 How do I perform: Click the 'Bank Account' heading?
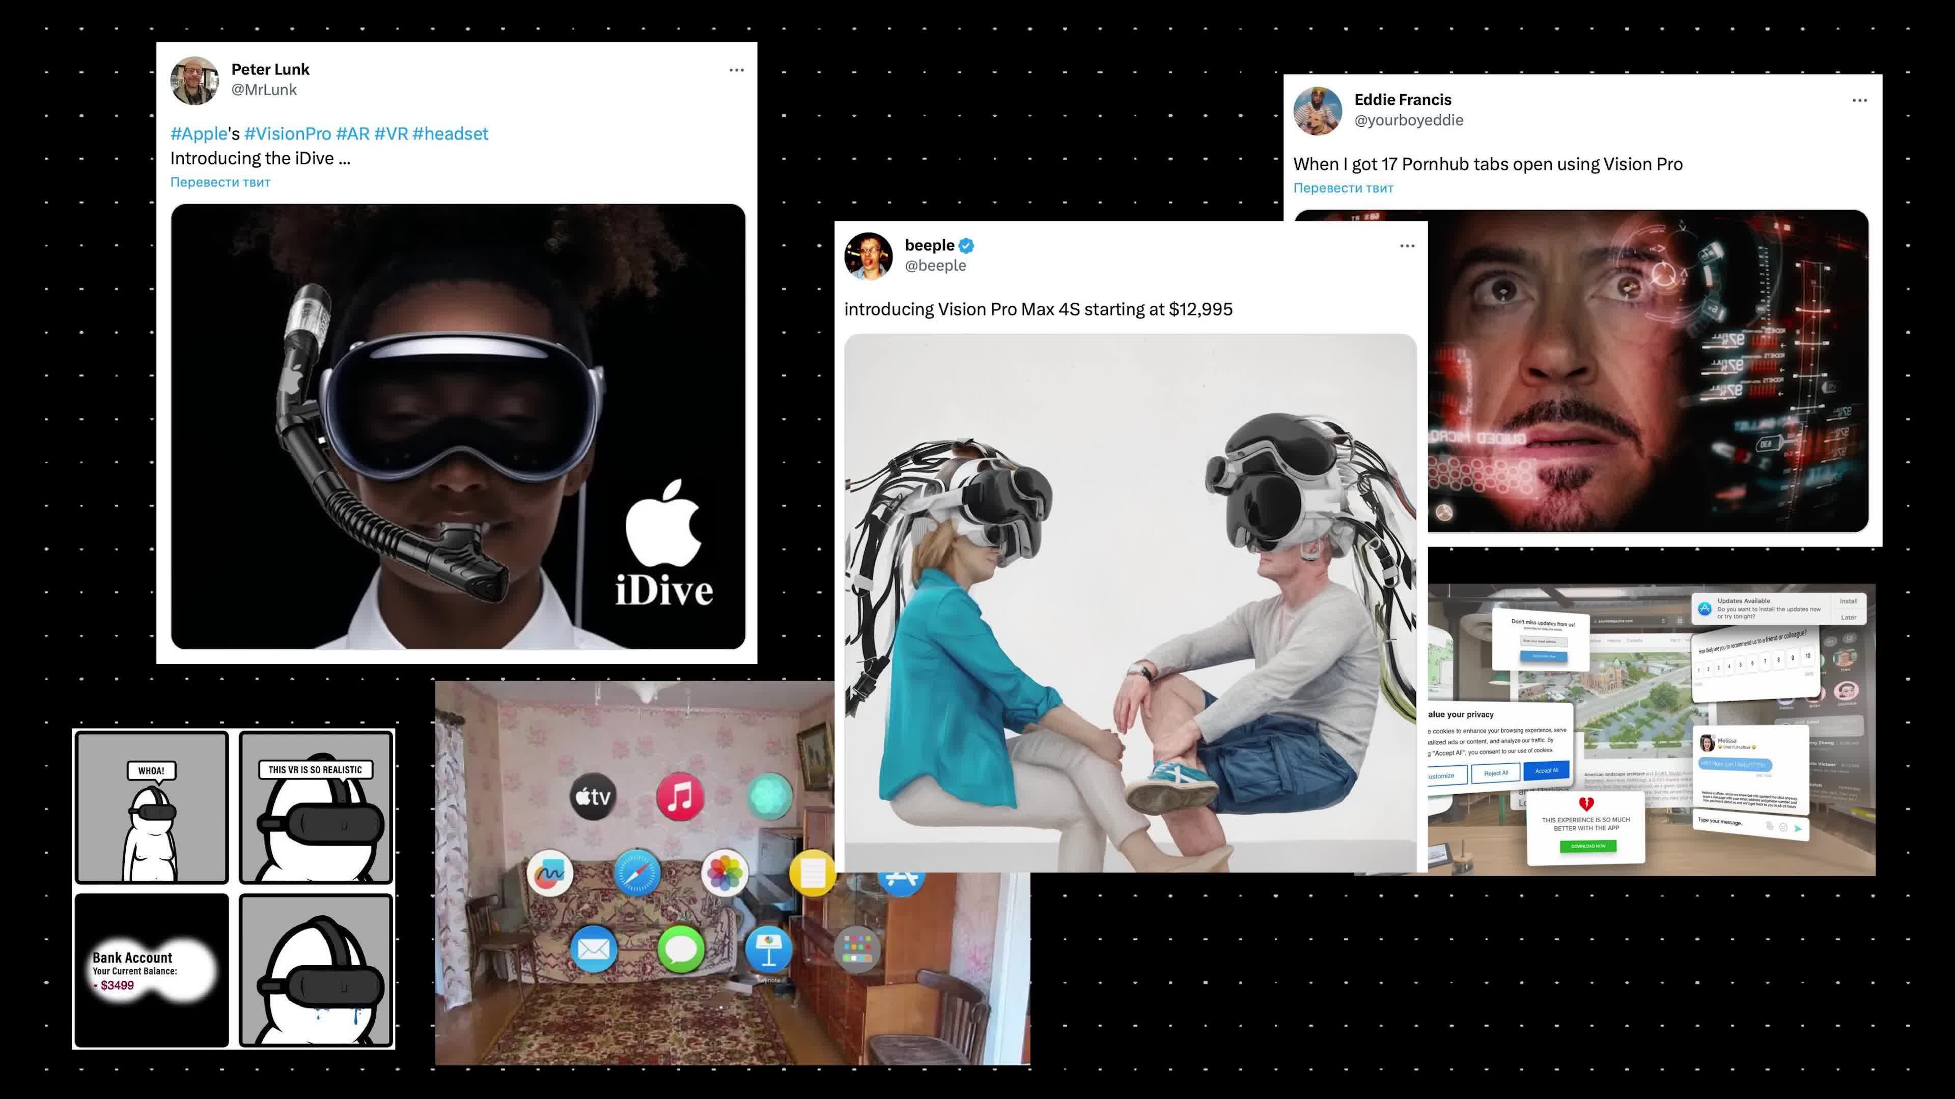point(132,958)
